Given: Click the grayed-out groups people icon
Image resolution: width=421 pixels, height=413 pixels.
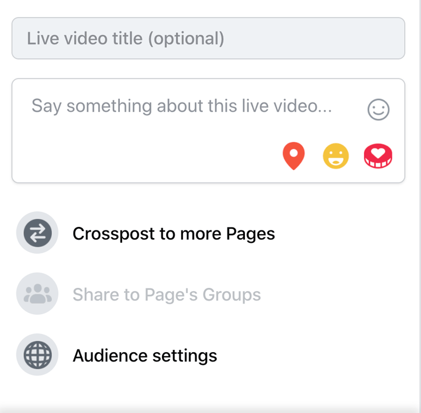Looking at the screenshot, I should (37, 294).
